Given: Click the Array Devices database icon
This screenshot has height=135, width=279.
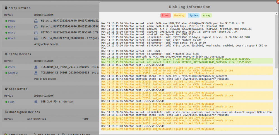Looking at the screenshot, I should point(6,8).
